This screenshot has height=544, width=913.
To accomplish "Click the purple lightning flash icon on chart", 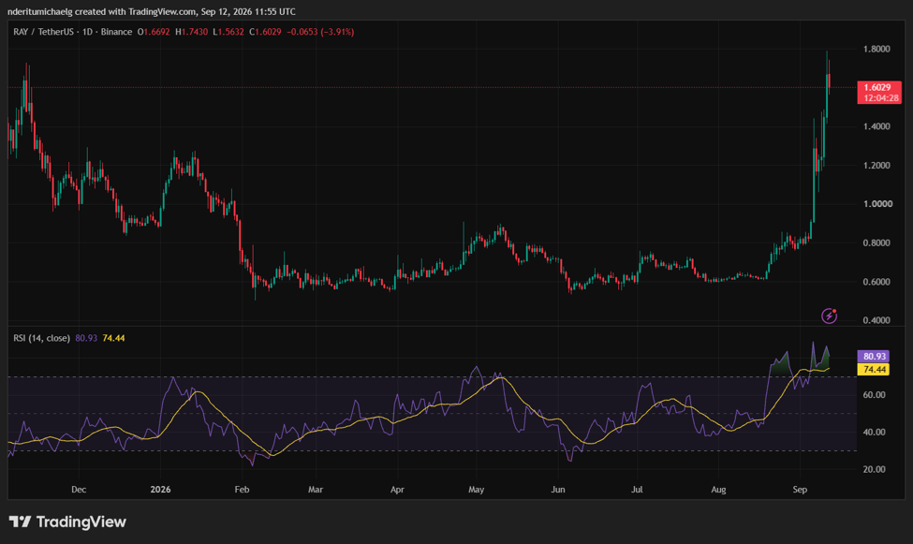I will [x=829, y=316].
